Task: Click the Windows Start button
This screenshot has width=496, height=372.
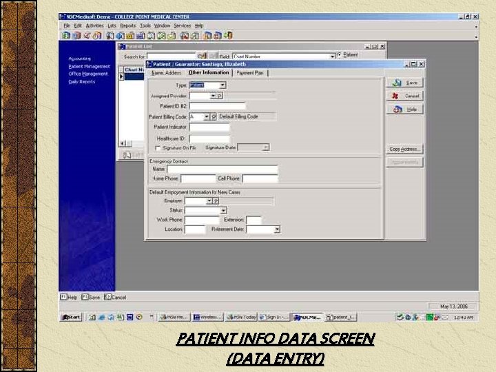Action: (x=71, y=317)
